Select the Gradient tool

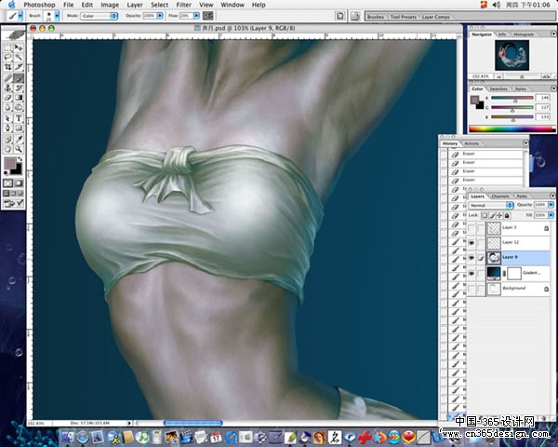(19, 98)
